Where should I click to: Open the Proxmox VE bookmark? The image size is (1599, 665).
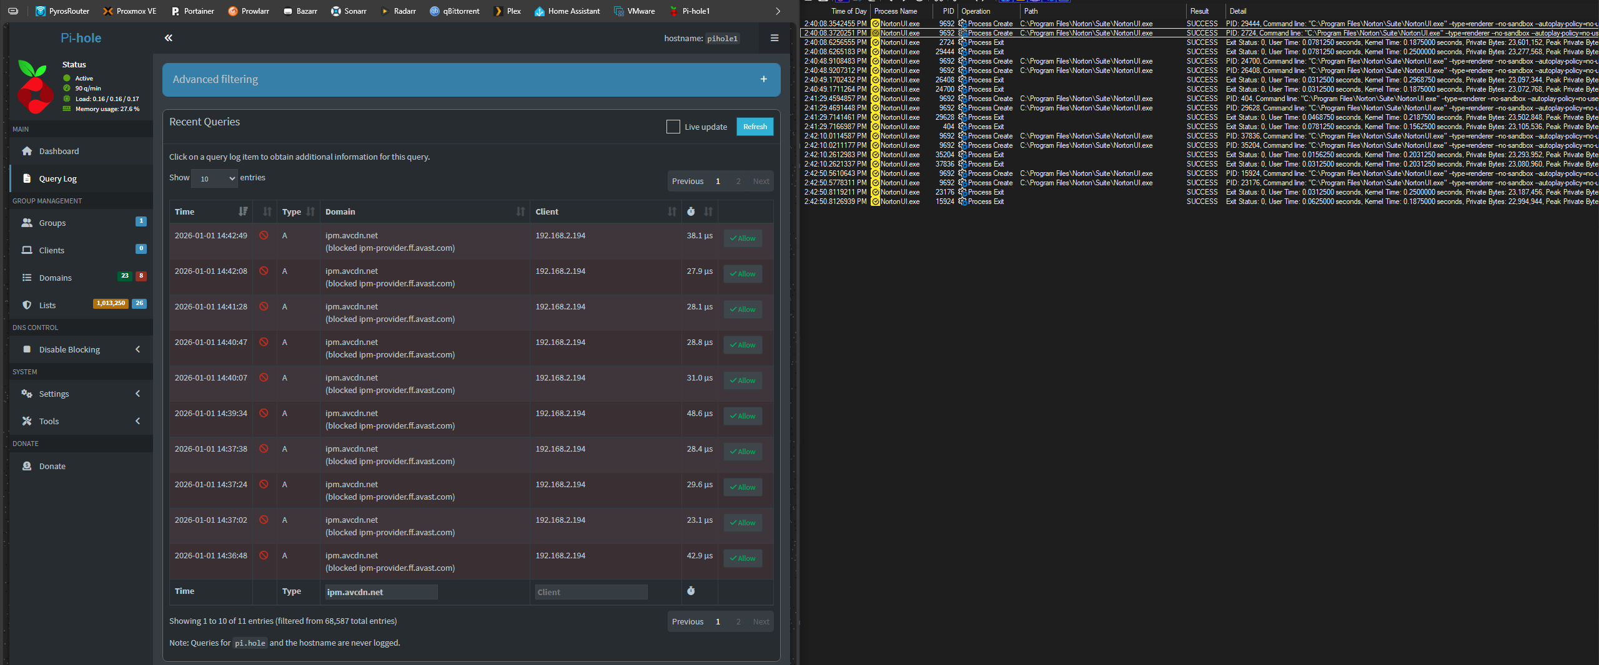130,11
